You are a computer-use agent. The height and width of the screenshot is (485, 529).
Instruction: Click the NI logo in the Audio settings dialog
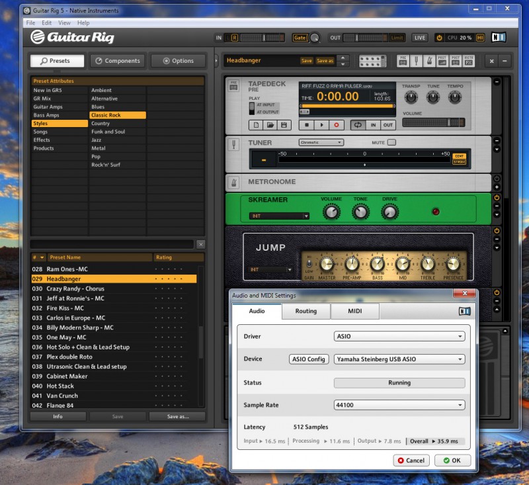click(x=465, y=311)
